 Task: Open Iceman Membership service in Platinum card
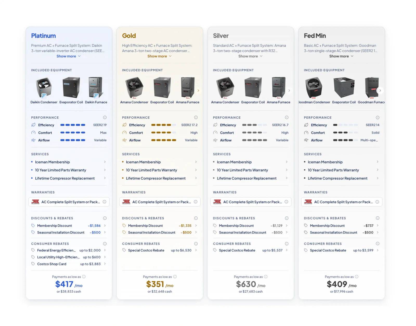pyautogui.click(x=69, y=162)
